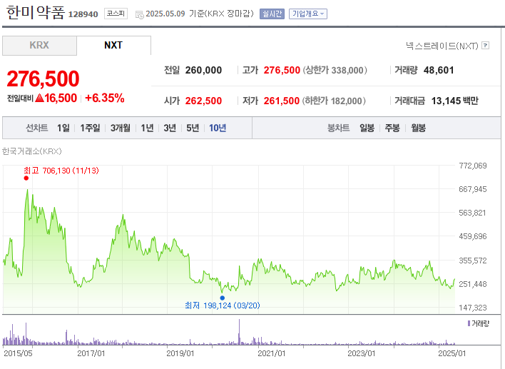The height and width of the screenshot is (369, 505).
Task: Click the stock code 128940
Action: point(83,14)
